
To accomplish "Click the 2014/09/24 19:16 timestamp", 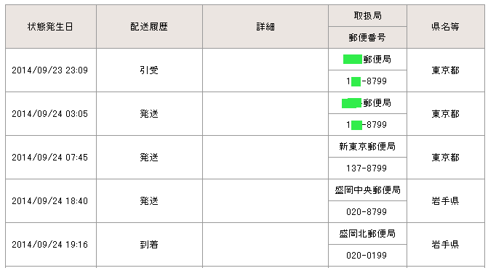I will point(49,244).
